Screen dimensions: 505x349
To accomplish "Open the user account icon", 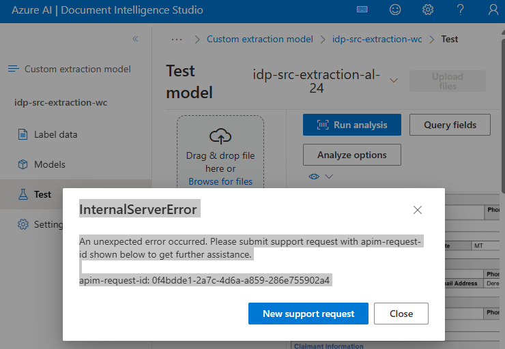I will [493, 10].
